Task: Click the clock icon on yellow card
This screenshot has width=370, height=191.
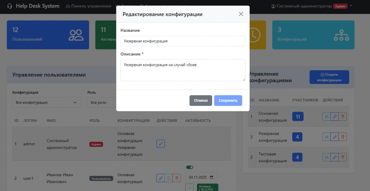Action: [254, 35]
